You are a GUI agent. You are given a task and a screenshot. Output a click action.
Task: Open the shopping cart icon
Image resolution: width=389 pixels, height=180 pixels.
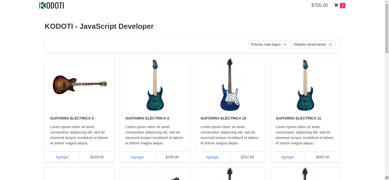(336, 5)
